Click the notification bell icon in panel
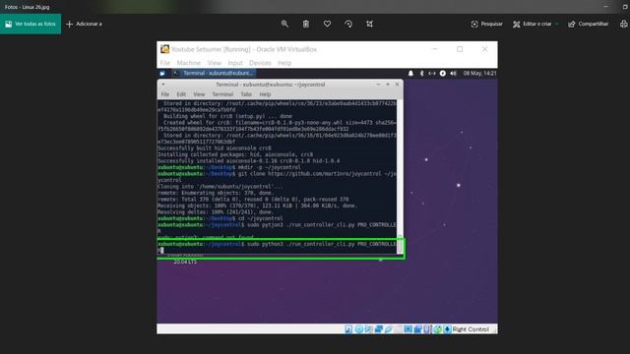The image size is (630, 354). [x=410, y=74]
